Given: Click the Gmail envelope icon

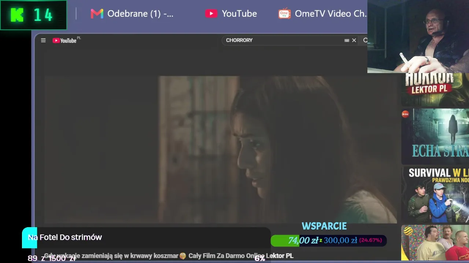Looking at the screenshot, I should coord(97,14).
